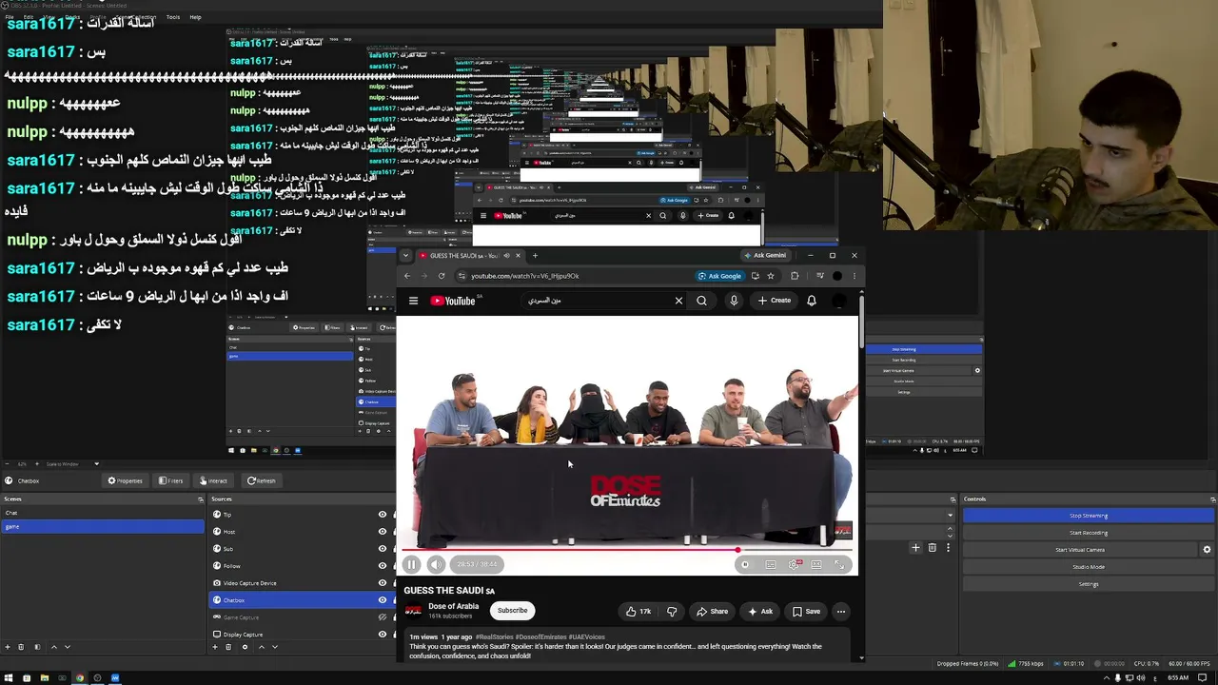The height and width of the screenshot is (685, 1218).
Task: Select the game scene in OBS
Action: pyautogui.click(x=103, y=526)
